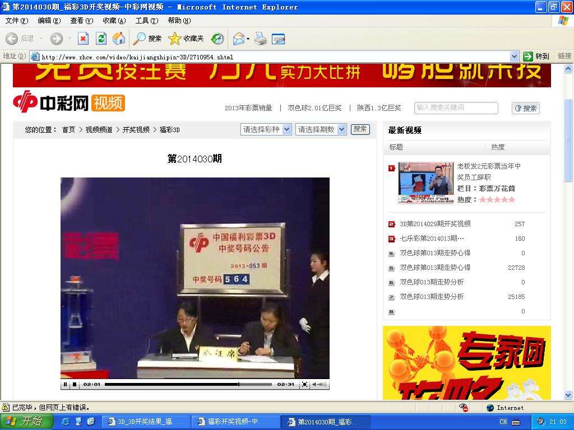574x430 pixels.
Task: Open 工具(T) menu
Action: (147, 21)
